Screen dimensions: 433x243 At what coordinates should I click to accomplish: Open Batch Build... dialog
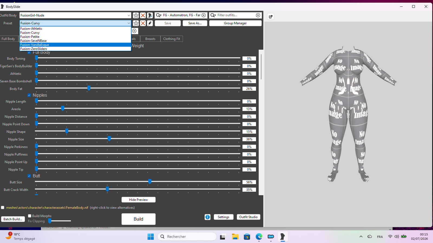click(13, 219)
